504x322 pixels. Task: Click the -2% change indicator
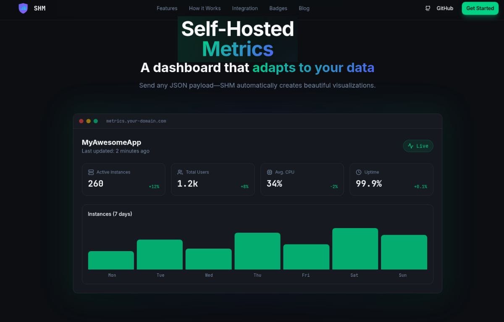334,187
